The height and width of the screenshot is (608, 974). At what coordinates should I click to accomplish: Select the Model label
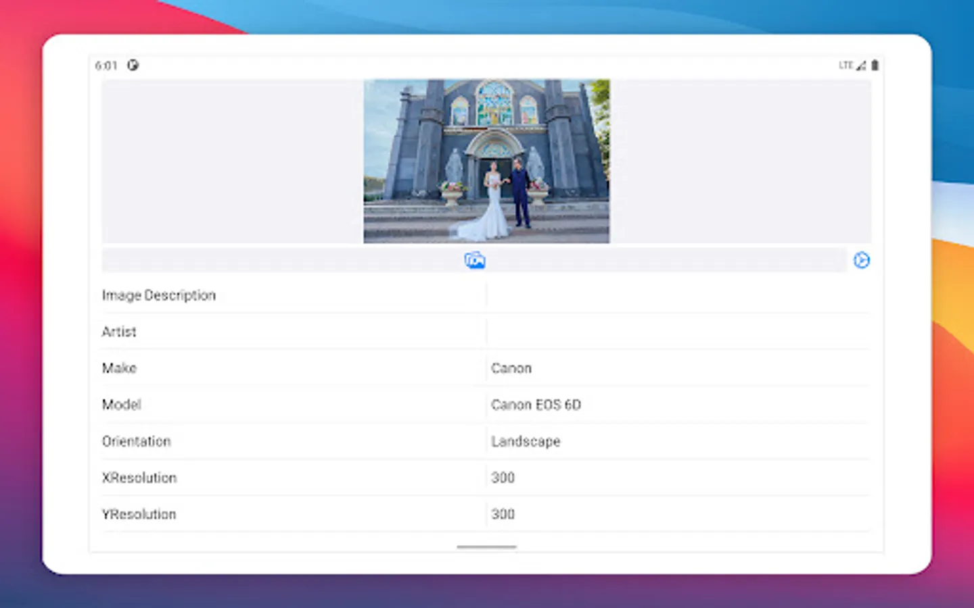[121, 405]
